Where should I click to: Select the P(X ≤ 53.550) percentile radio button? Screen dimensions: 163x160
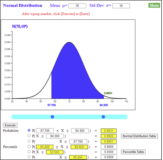29,152
